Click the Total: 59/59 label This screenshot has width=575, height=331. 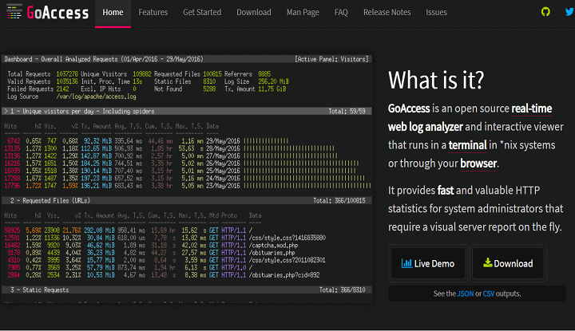(x=347, y=112)
